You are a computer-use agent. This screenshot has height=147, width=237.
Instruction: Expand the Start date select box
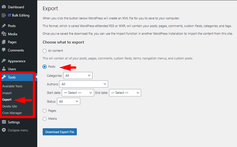coord(78,93)
